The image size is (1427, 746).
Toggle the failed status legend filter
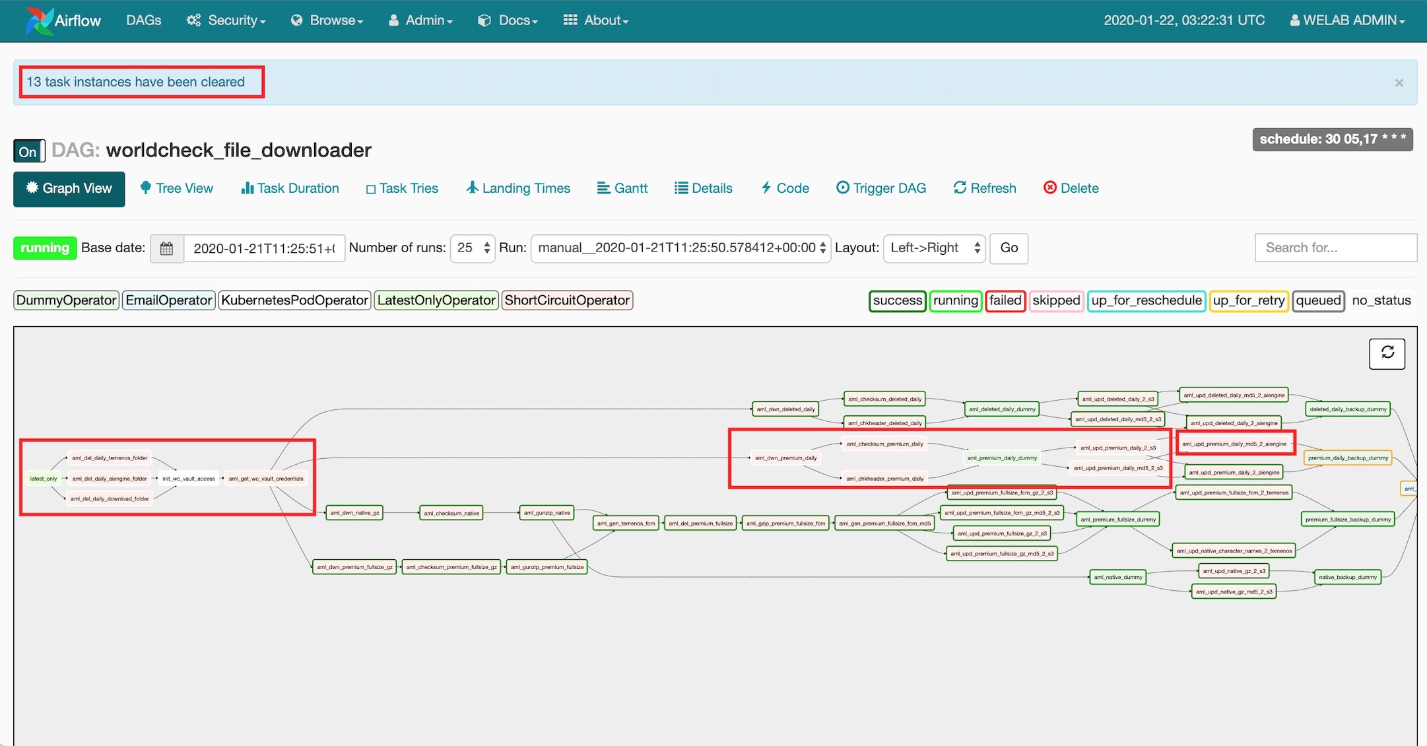1005,300
